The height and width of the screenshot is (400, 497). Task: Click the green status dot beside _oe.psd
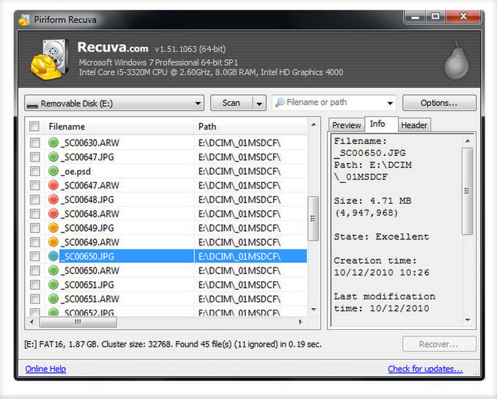[x=53, y=171]
